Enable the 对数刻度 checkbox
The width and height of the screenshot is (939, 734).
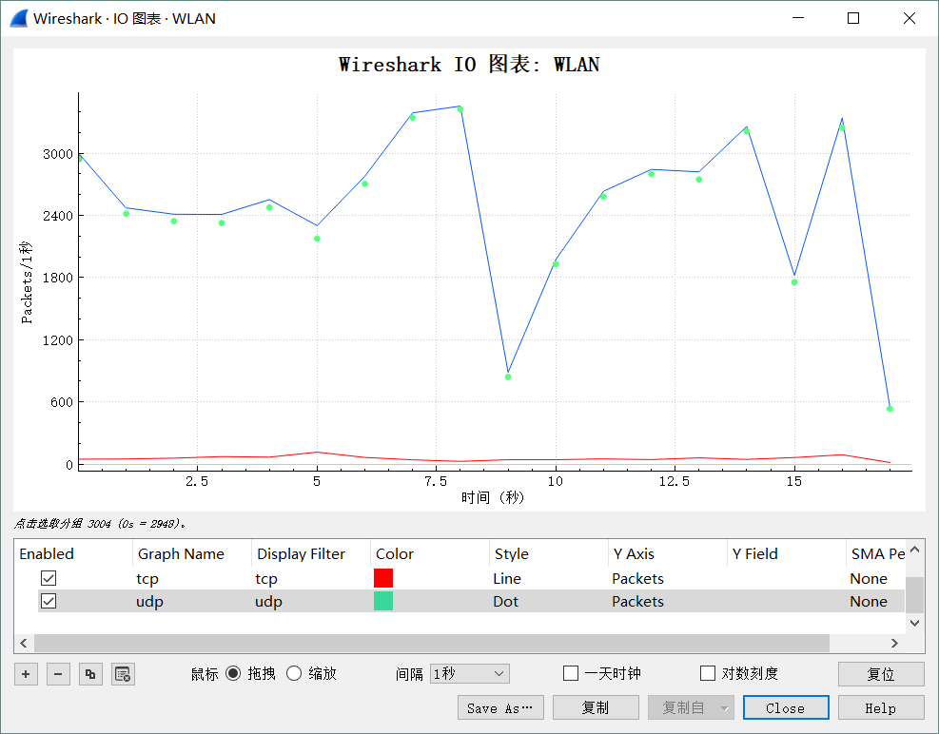(708, 673)
